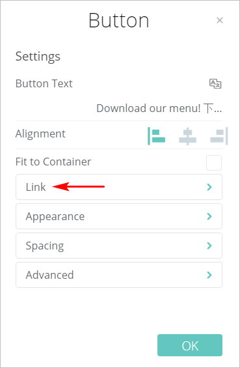
Task: Edit the 'Download our menu!' text field
Action: 159,108
